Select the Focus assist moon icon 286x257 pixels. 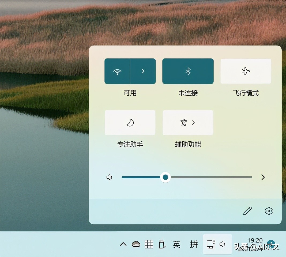(130, 122)
